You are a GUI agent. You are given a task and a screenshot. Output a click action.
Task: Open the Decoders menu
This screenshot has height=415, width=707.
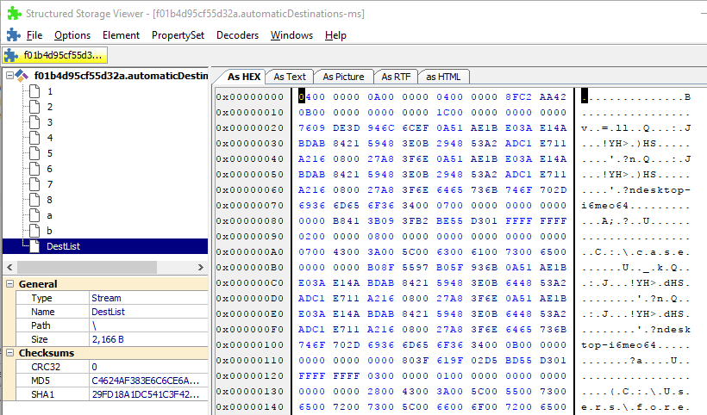pyautogui.click(x=237, y=35)
